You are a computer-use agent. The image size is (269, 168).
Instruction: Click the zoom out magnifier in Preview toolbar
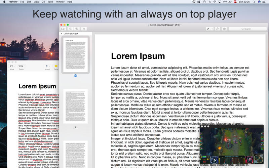point(71,29)
